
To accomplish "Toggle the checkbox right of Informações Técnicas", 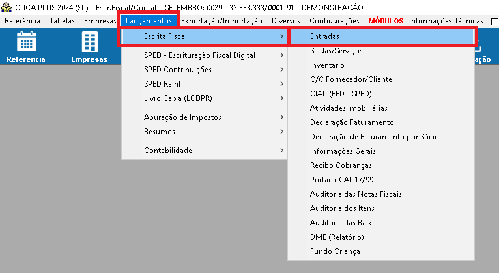I will 494,22.
